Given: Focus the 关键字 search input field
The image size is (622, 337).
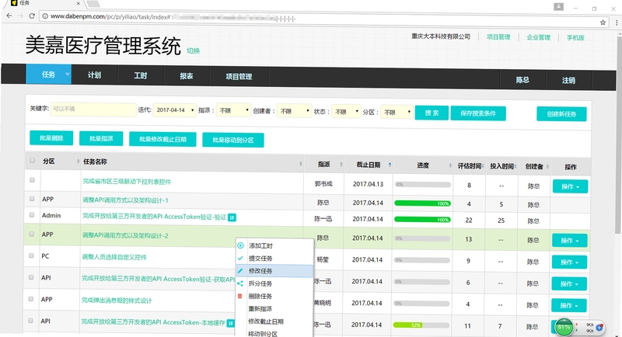Looking at the screenshot, I should pyautogui.click(x=93, y=109).
